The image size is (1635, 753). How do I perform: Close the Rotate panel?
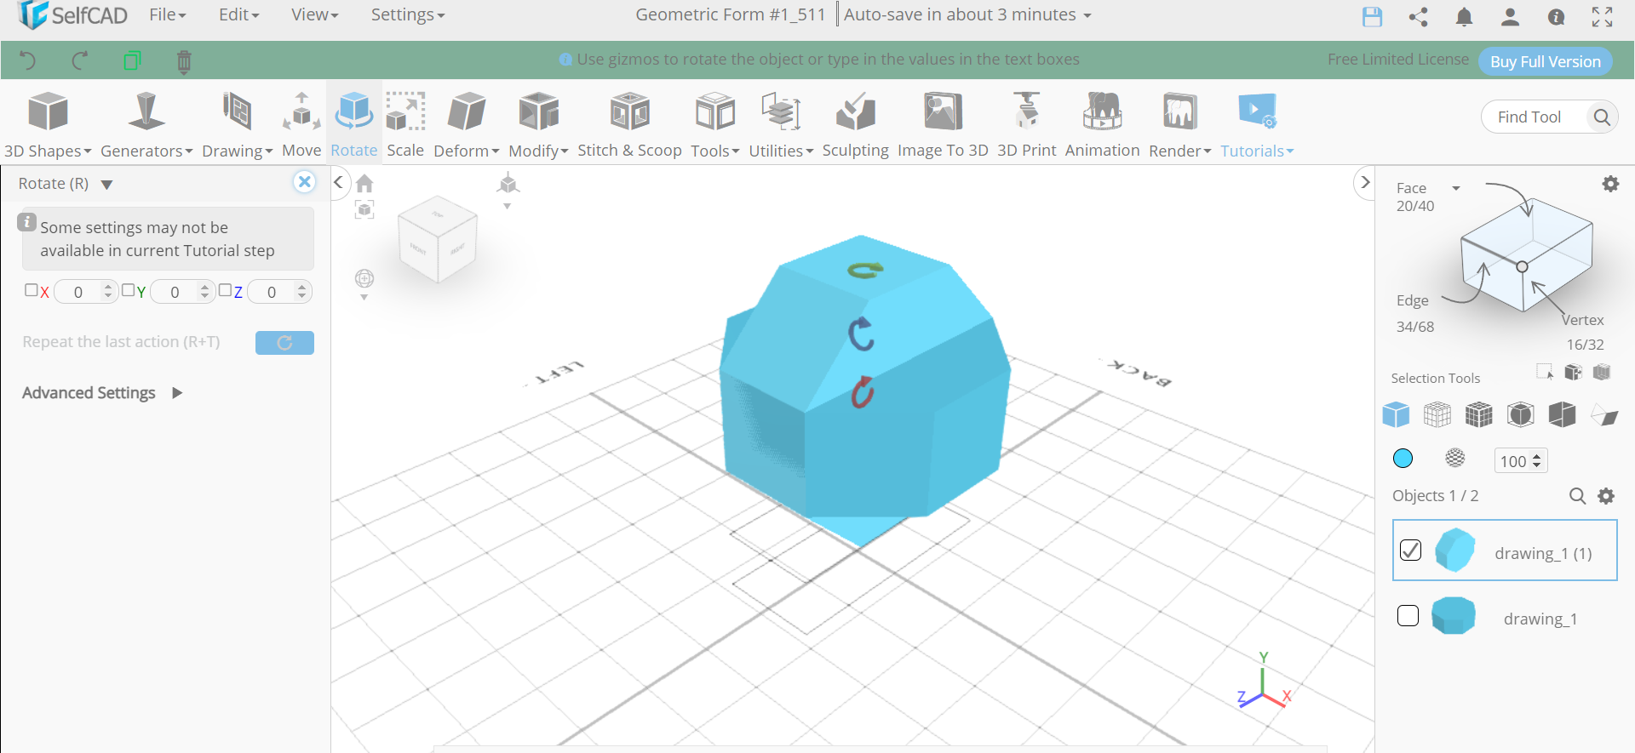pos(304,182)
